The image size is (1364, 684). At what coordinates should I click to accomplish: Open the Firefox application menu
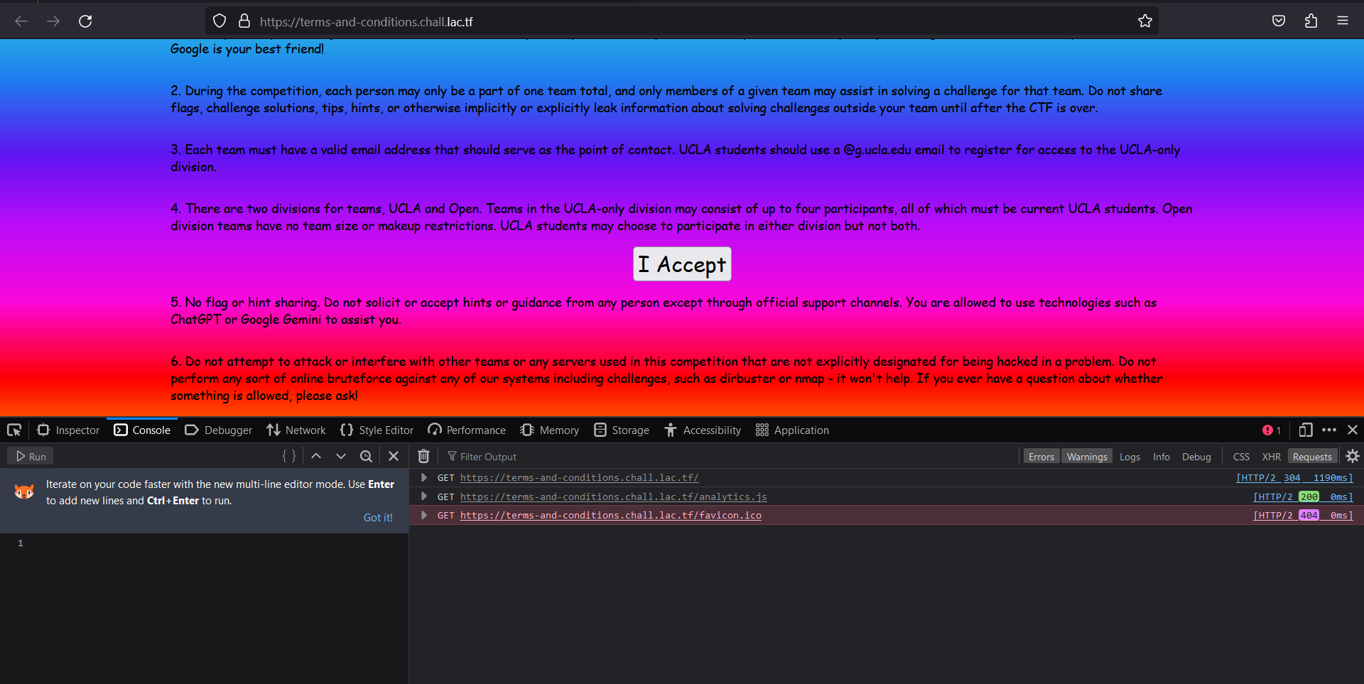click(1343, 21)
